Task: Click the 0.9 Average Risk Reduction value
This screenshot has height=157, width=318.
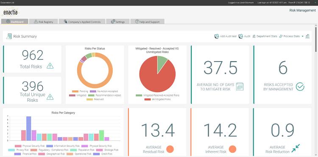Action: tap(283, 130)
